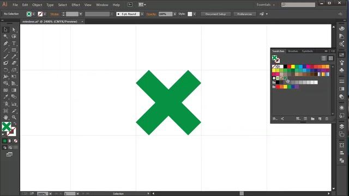Open the 5 pt. Round brush dropdown
349x196 pixels.
point(142,14)
